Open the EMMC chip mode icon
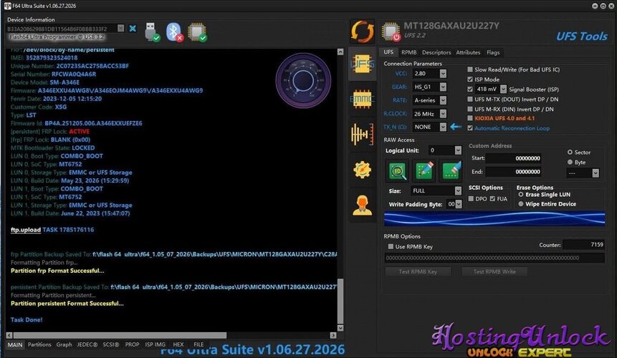The width and height of the screenshot is (617, 358). tap(363, 99)
